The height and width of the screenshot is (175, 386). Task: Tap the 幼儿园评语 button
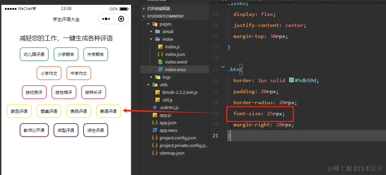coord(34,54)
